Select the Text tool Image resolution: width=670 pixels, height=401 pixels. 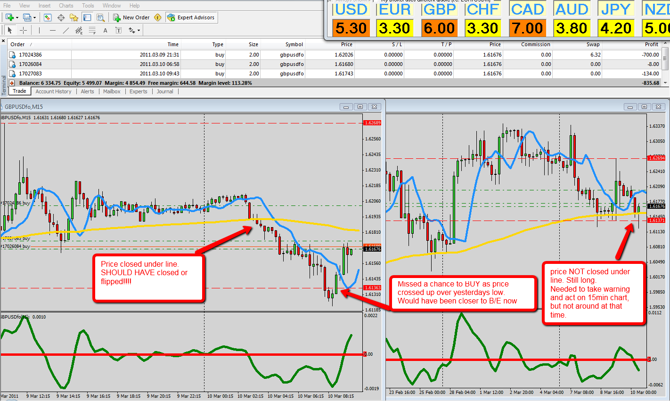pos(105,30)
